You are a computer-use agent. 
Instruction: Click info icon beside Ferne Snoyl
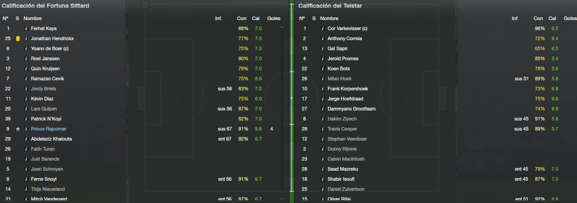pyautogui.click(x=26, y=179)
